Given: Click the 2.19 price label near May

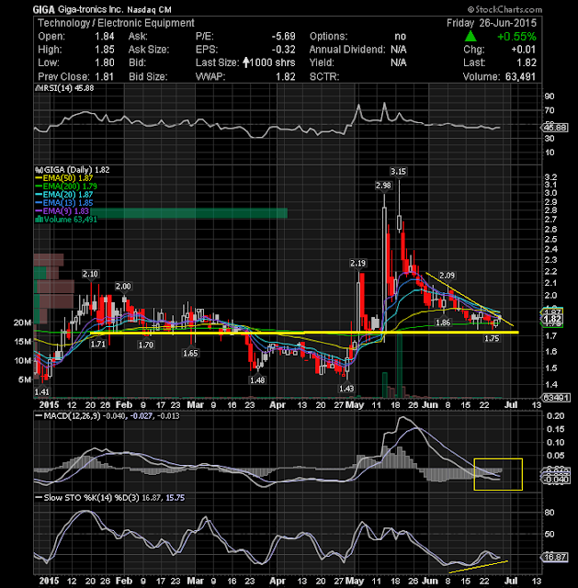Looking at the screenshot, I should pos(357,264).
